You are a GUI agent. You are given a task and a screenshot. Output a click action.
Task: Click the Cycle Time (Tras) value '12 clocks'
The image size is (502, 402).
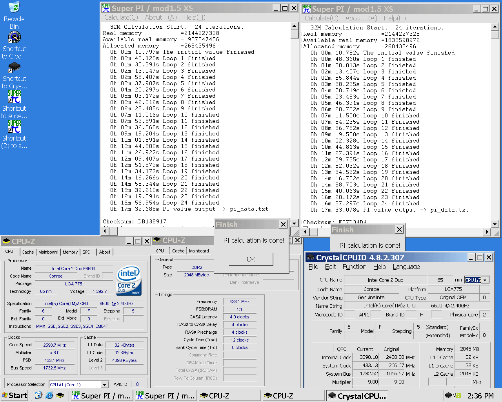pyautogui.click(x=240, y=340)
